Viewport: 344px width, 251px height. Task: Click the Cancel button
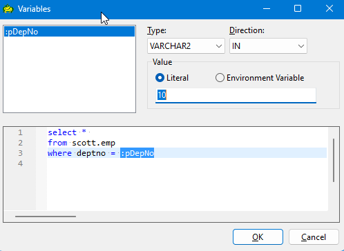tap(314, 237)
